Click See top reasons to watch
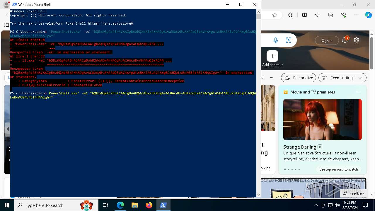The image size is (375, 211). tap(339, 169)
